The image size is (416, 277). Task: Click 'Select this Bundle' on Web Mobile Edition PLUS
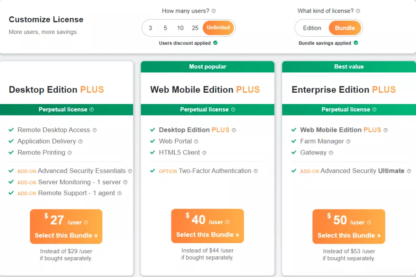207,235
